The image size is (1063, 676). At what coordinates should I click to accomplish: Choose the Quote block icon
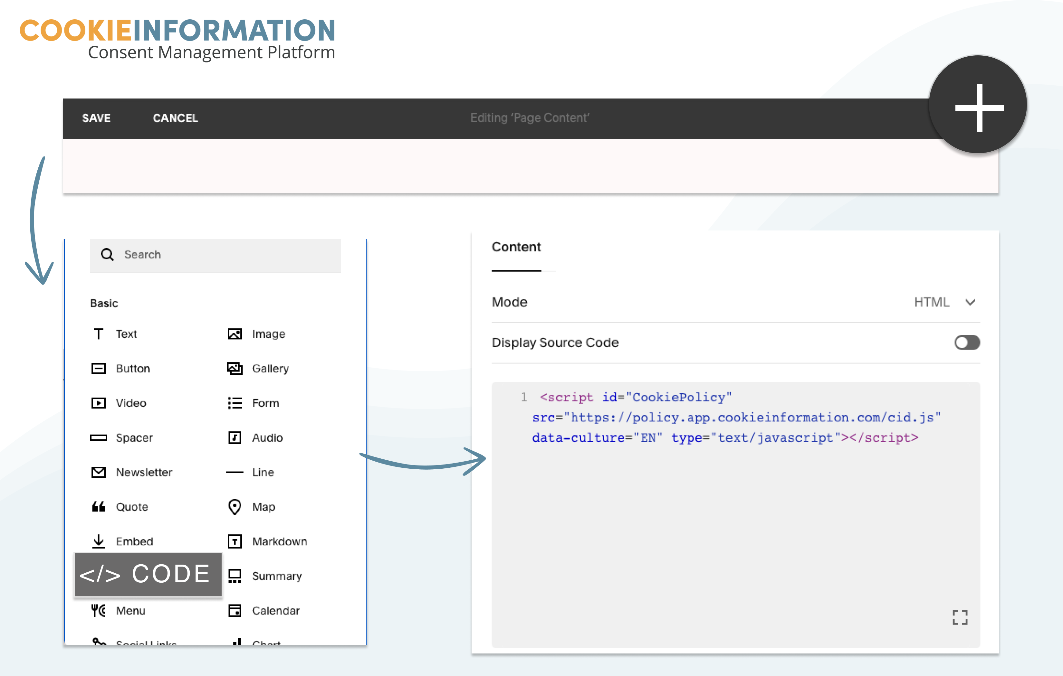pyautogui.click(x=99, y=507)
